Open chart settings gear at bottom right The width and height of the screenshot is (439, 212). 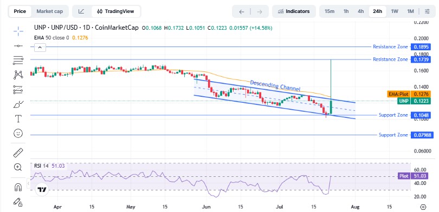click(x=423, y=207)
